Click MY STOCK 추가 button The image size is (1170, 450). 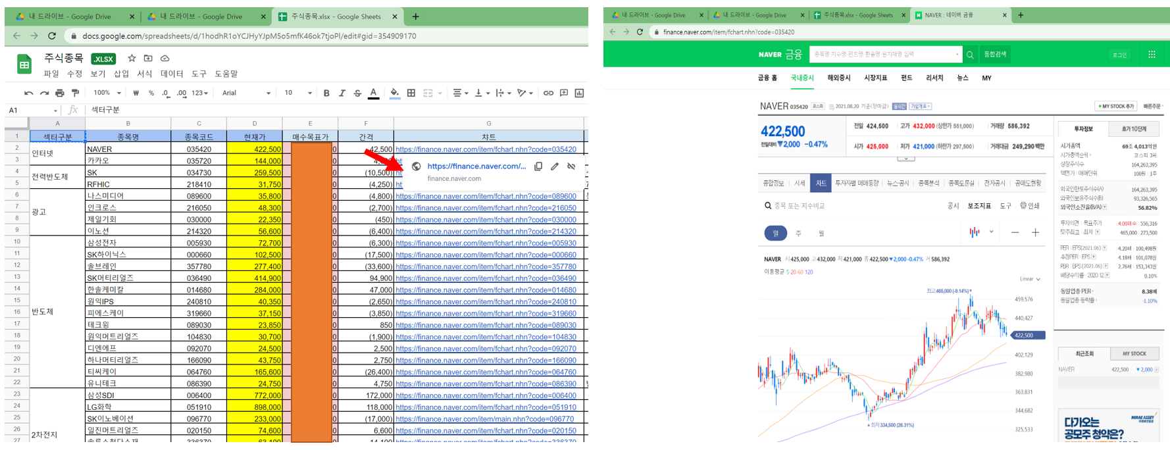(x=1115, y=106)
